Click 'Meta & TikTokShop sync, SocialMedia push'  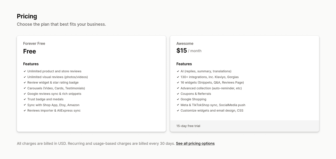[x=213, y=105]
